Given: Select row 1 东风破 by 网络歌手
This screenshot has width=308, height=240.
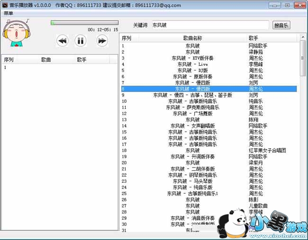Looking at the screenshot, I should (209, 46).
